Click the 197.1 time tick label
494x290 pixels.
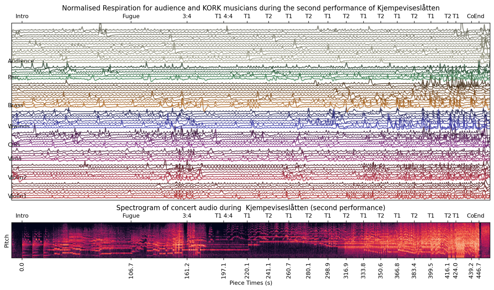pyautogui.click(x=224, y=271)
